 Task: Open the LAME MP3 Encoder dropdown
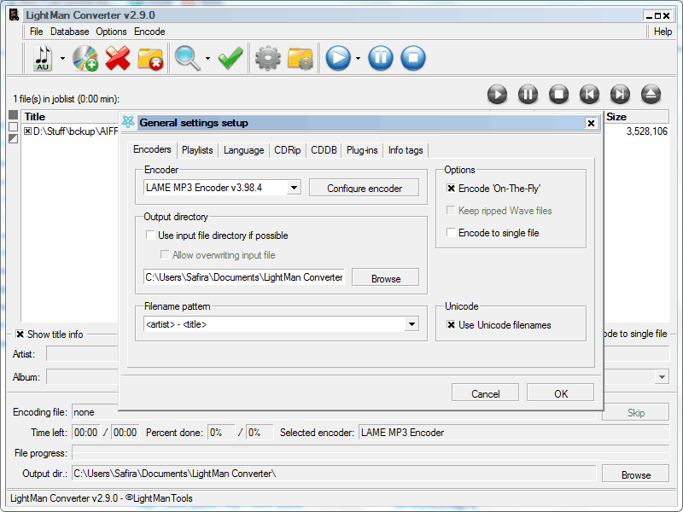point(294,188)
